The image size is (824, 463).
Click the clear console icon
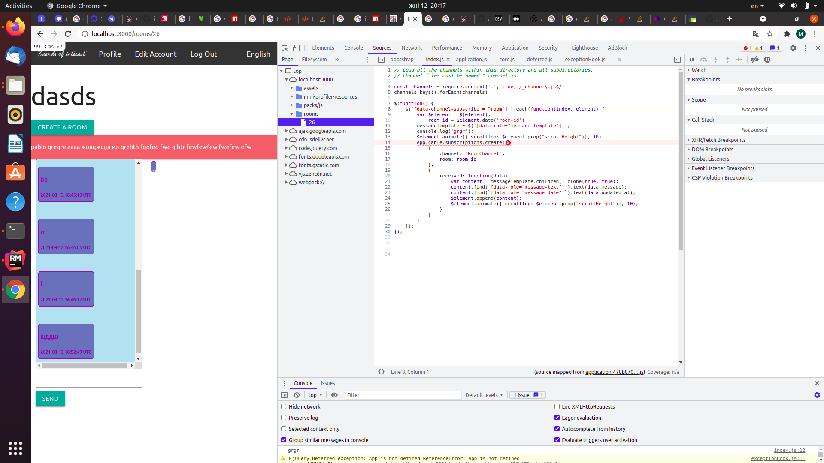point(297,395)
